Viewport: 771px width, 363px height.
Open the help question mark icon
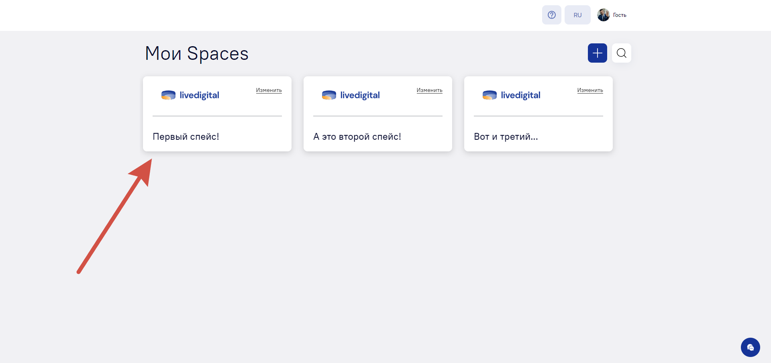551,15
